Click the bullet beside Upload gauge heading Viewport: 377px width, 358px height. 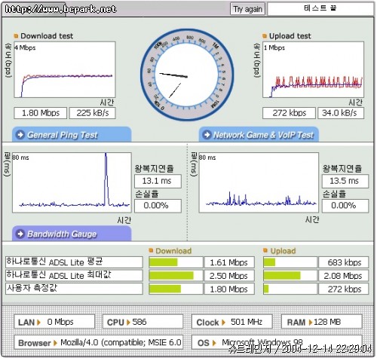[x=265, y=250]
